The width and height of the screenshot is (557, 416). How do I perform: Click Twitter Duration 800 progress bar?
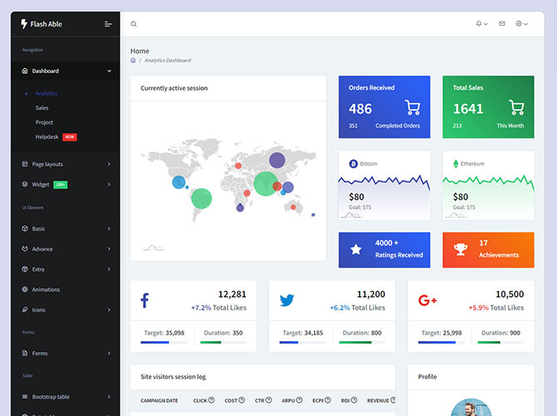(x=362, y=343)
